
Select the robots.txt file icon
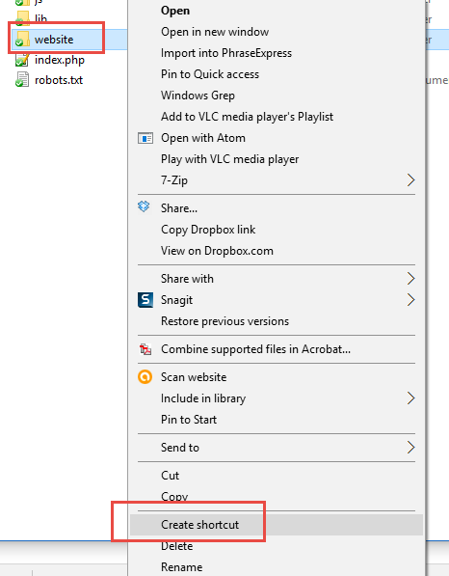pyautogui.click(x=22, y=80)
